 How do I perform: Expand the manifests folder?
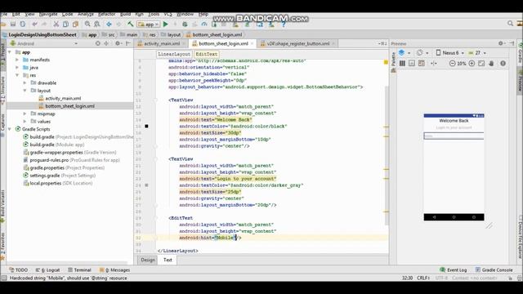(17, 60)
